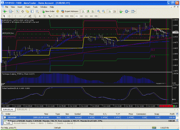
Task: Select the M1 timeframe button
Action: click(x=57, y=16)
